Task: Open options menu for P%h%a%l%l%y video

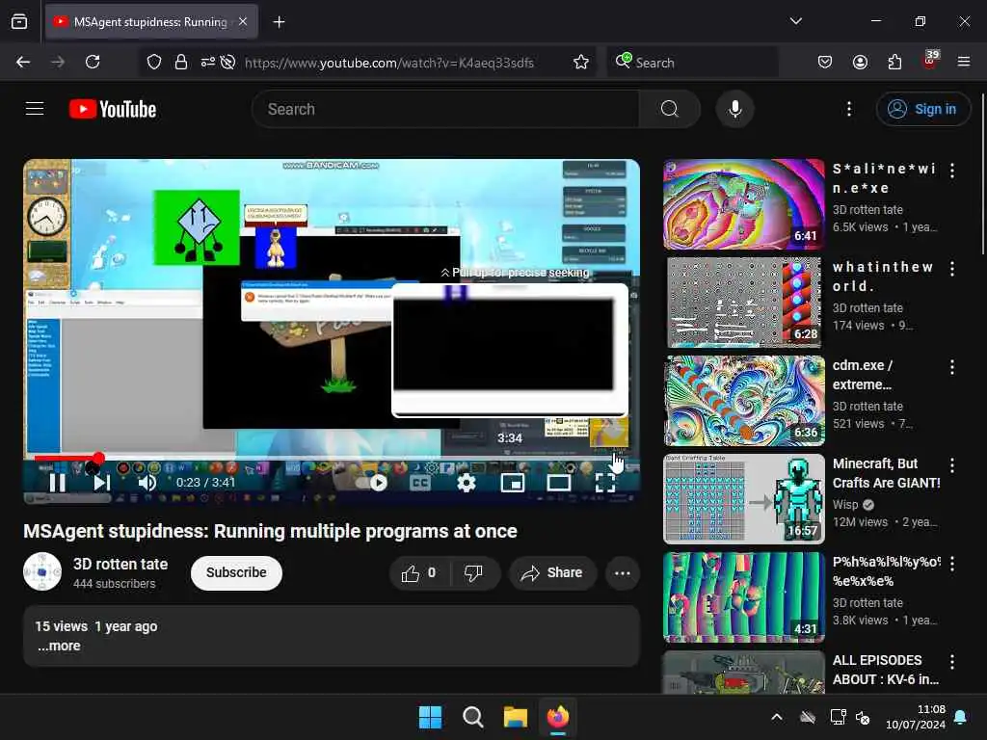Action: (952, 563)
